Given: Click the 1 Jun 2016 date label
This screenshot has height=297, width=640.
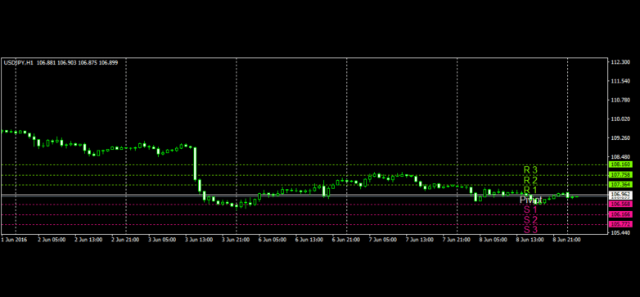Looking at the screenshot, I should coord(14,240).
